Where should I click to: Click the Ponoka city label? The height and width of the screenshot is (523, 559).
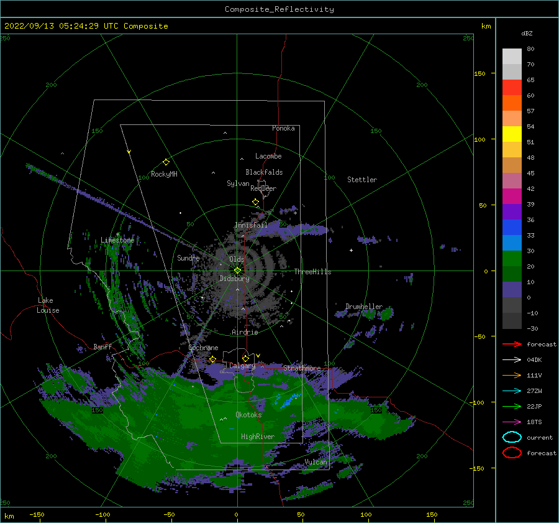click(283, 128)
